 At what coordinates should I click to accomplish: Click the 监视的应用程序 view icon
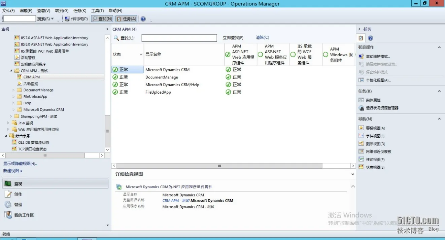point(17,64)
